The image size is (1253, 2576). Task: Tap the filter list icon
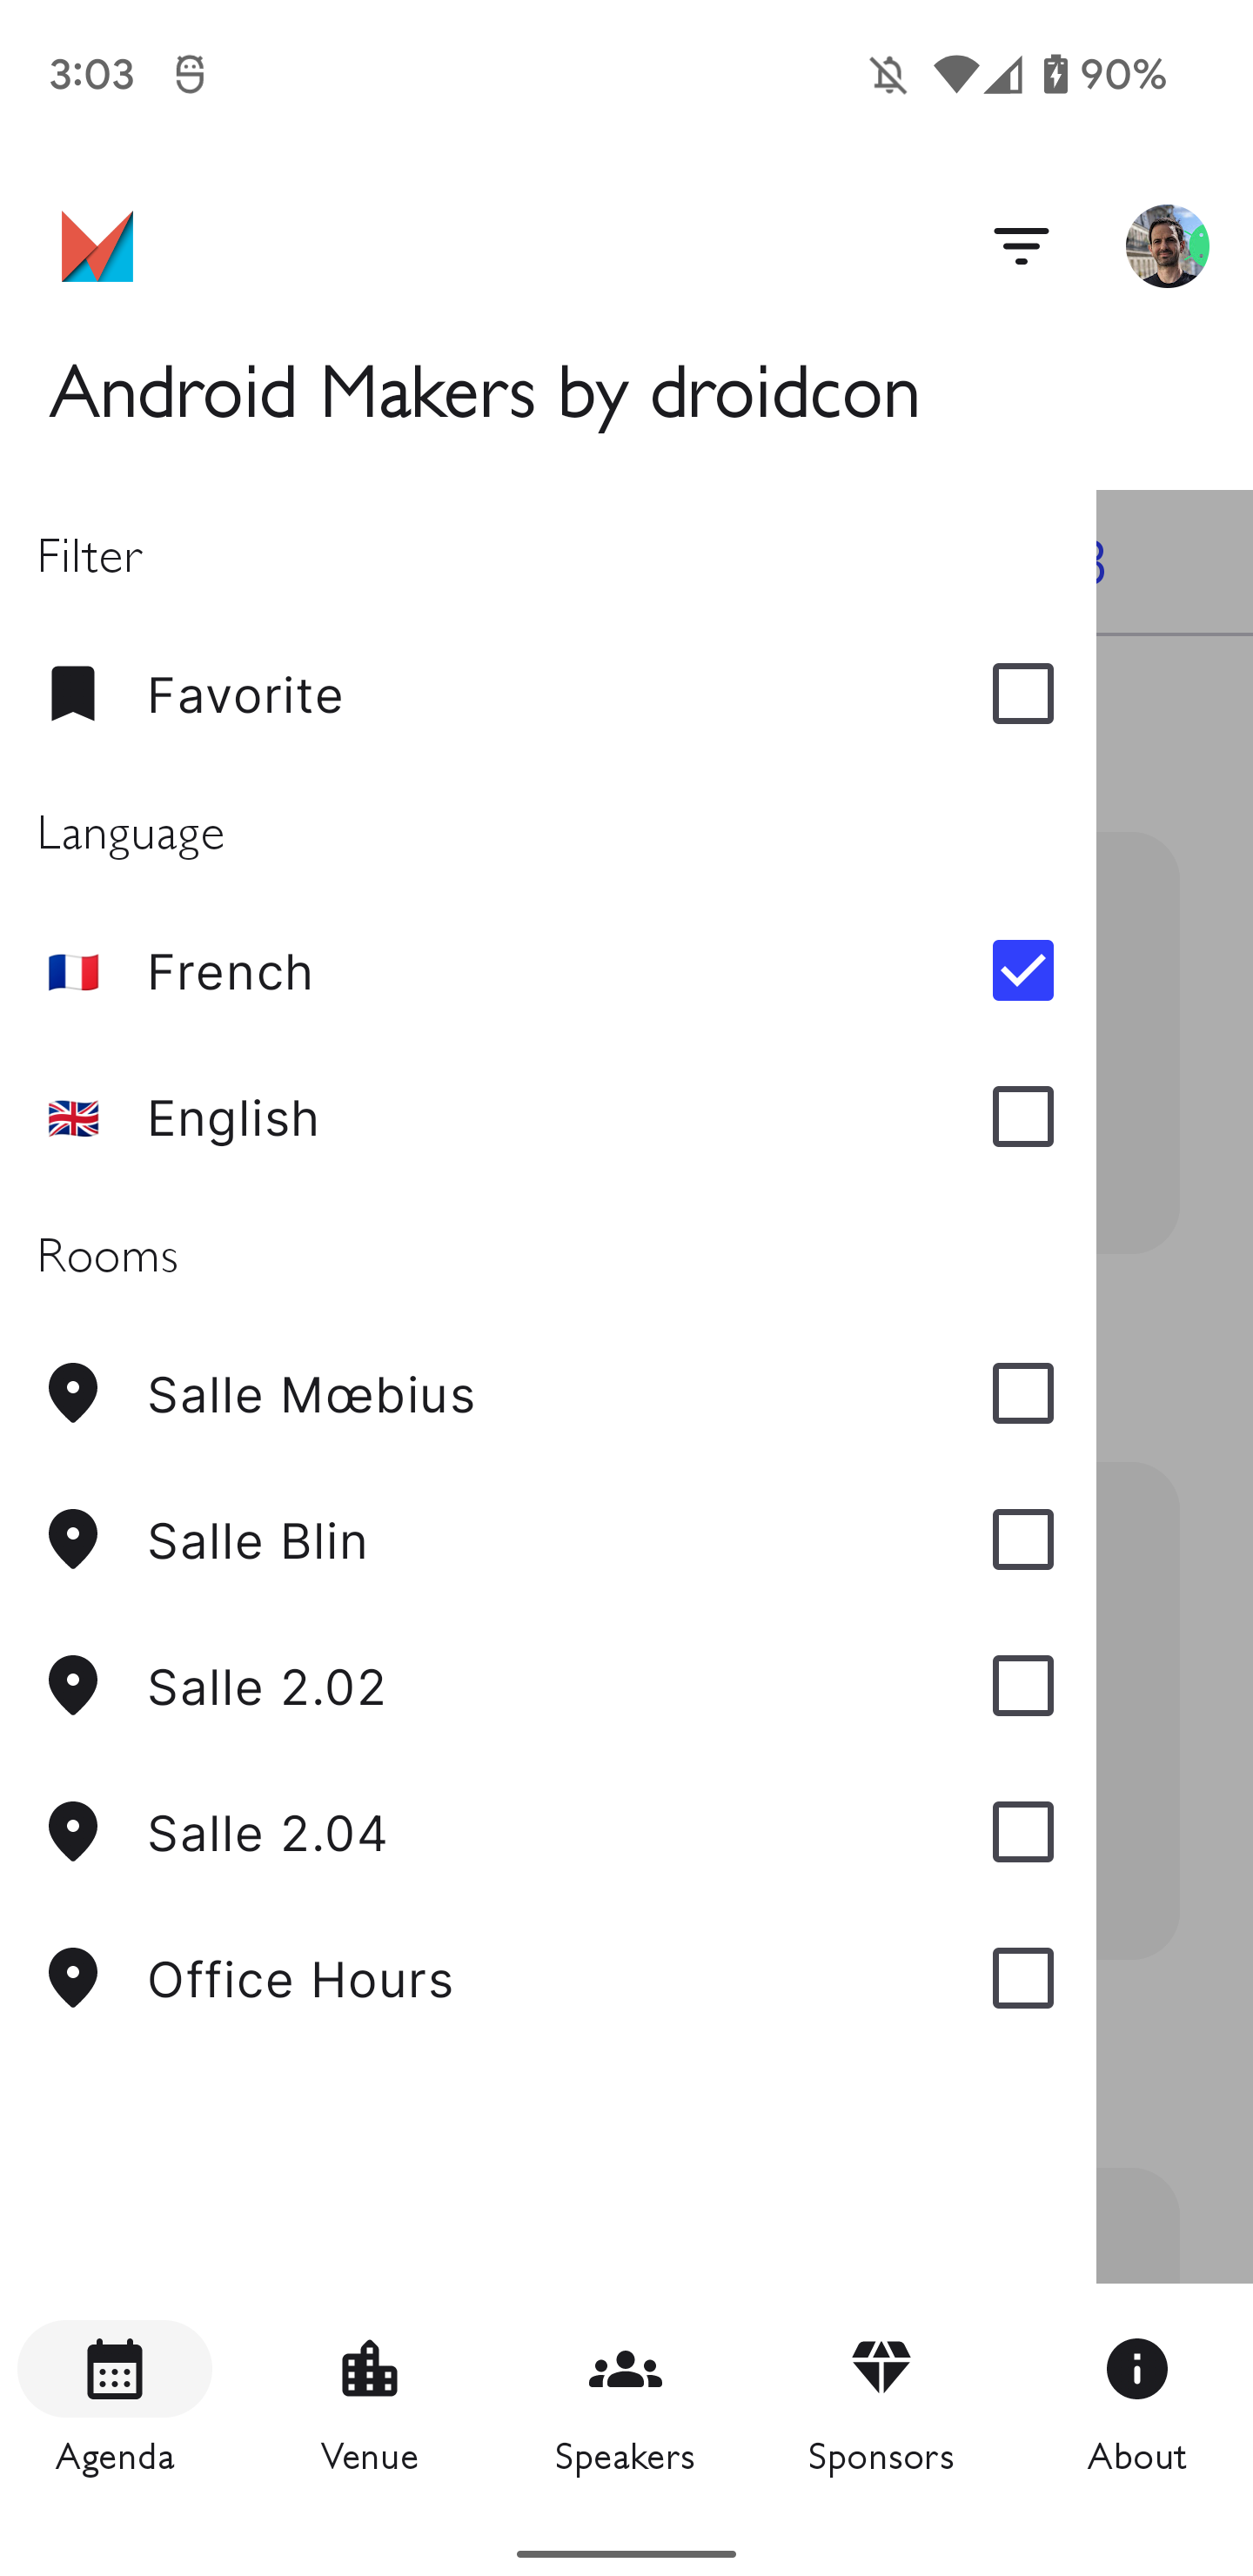[x=1021, y=246]
